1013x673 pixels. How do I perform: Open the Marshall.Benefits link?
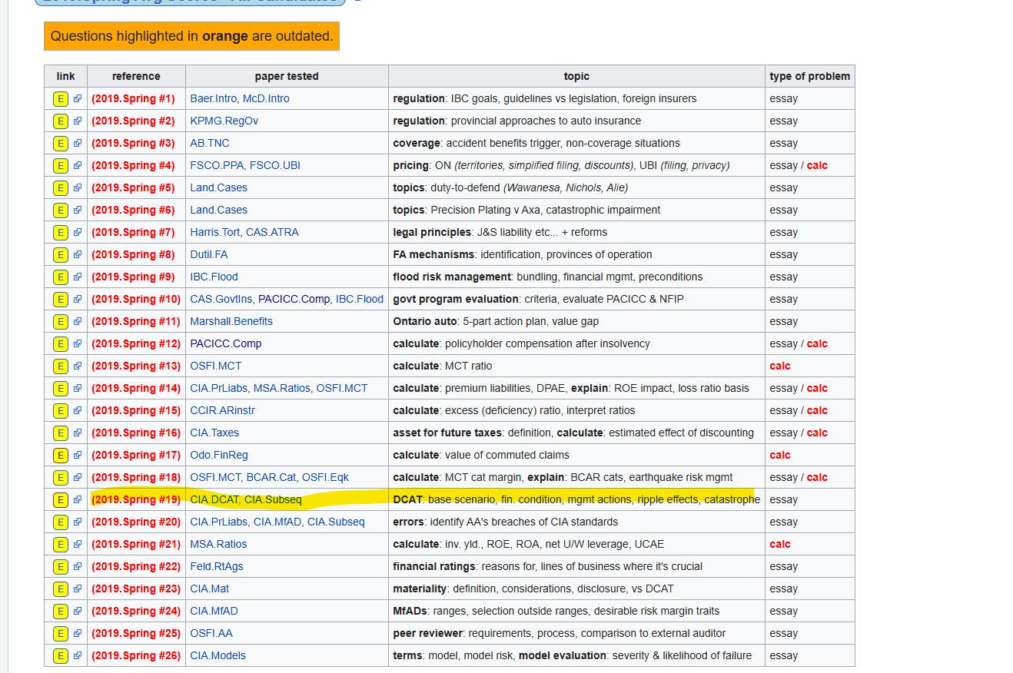(x=231, y=321)
